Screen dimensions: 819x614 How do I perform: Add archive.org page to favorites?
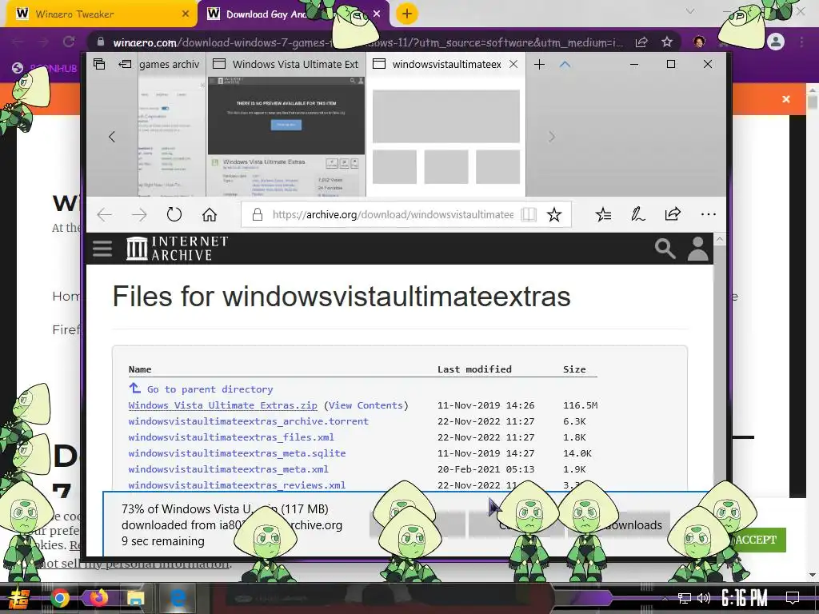coord(554,214)
